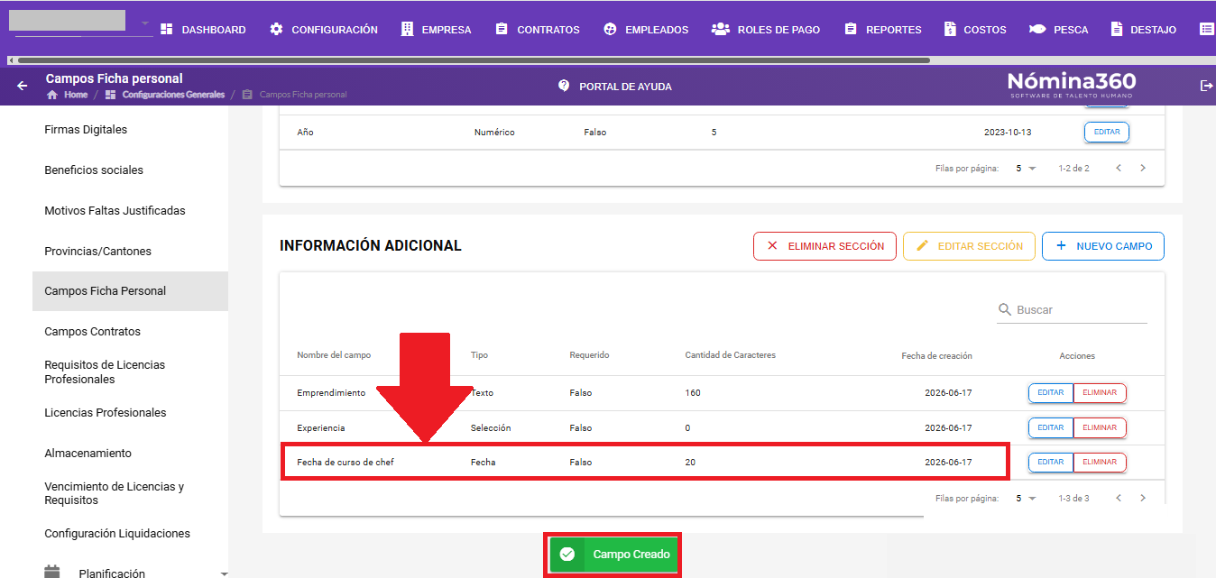Viewport: 1216px width, 578px height.
Task: Open rows-per-page dropdown in upper table
Action: [1027, 169]
